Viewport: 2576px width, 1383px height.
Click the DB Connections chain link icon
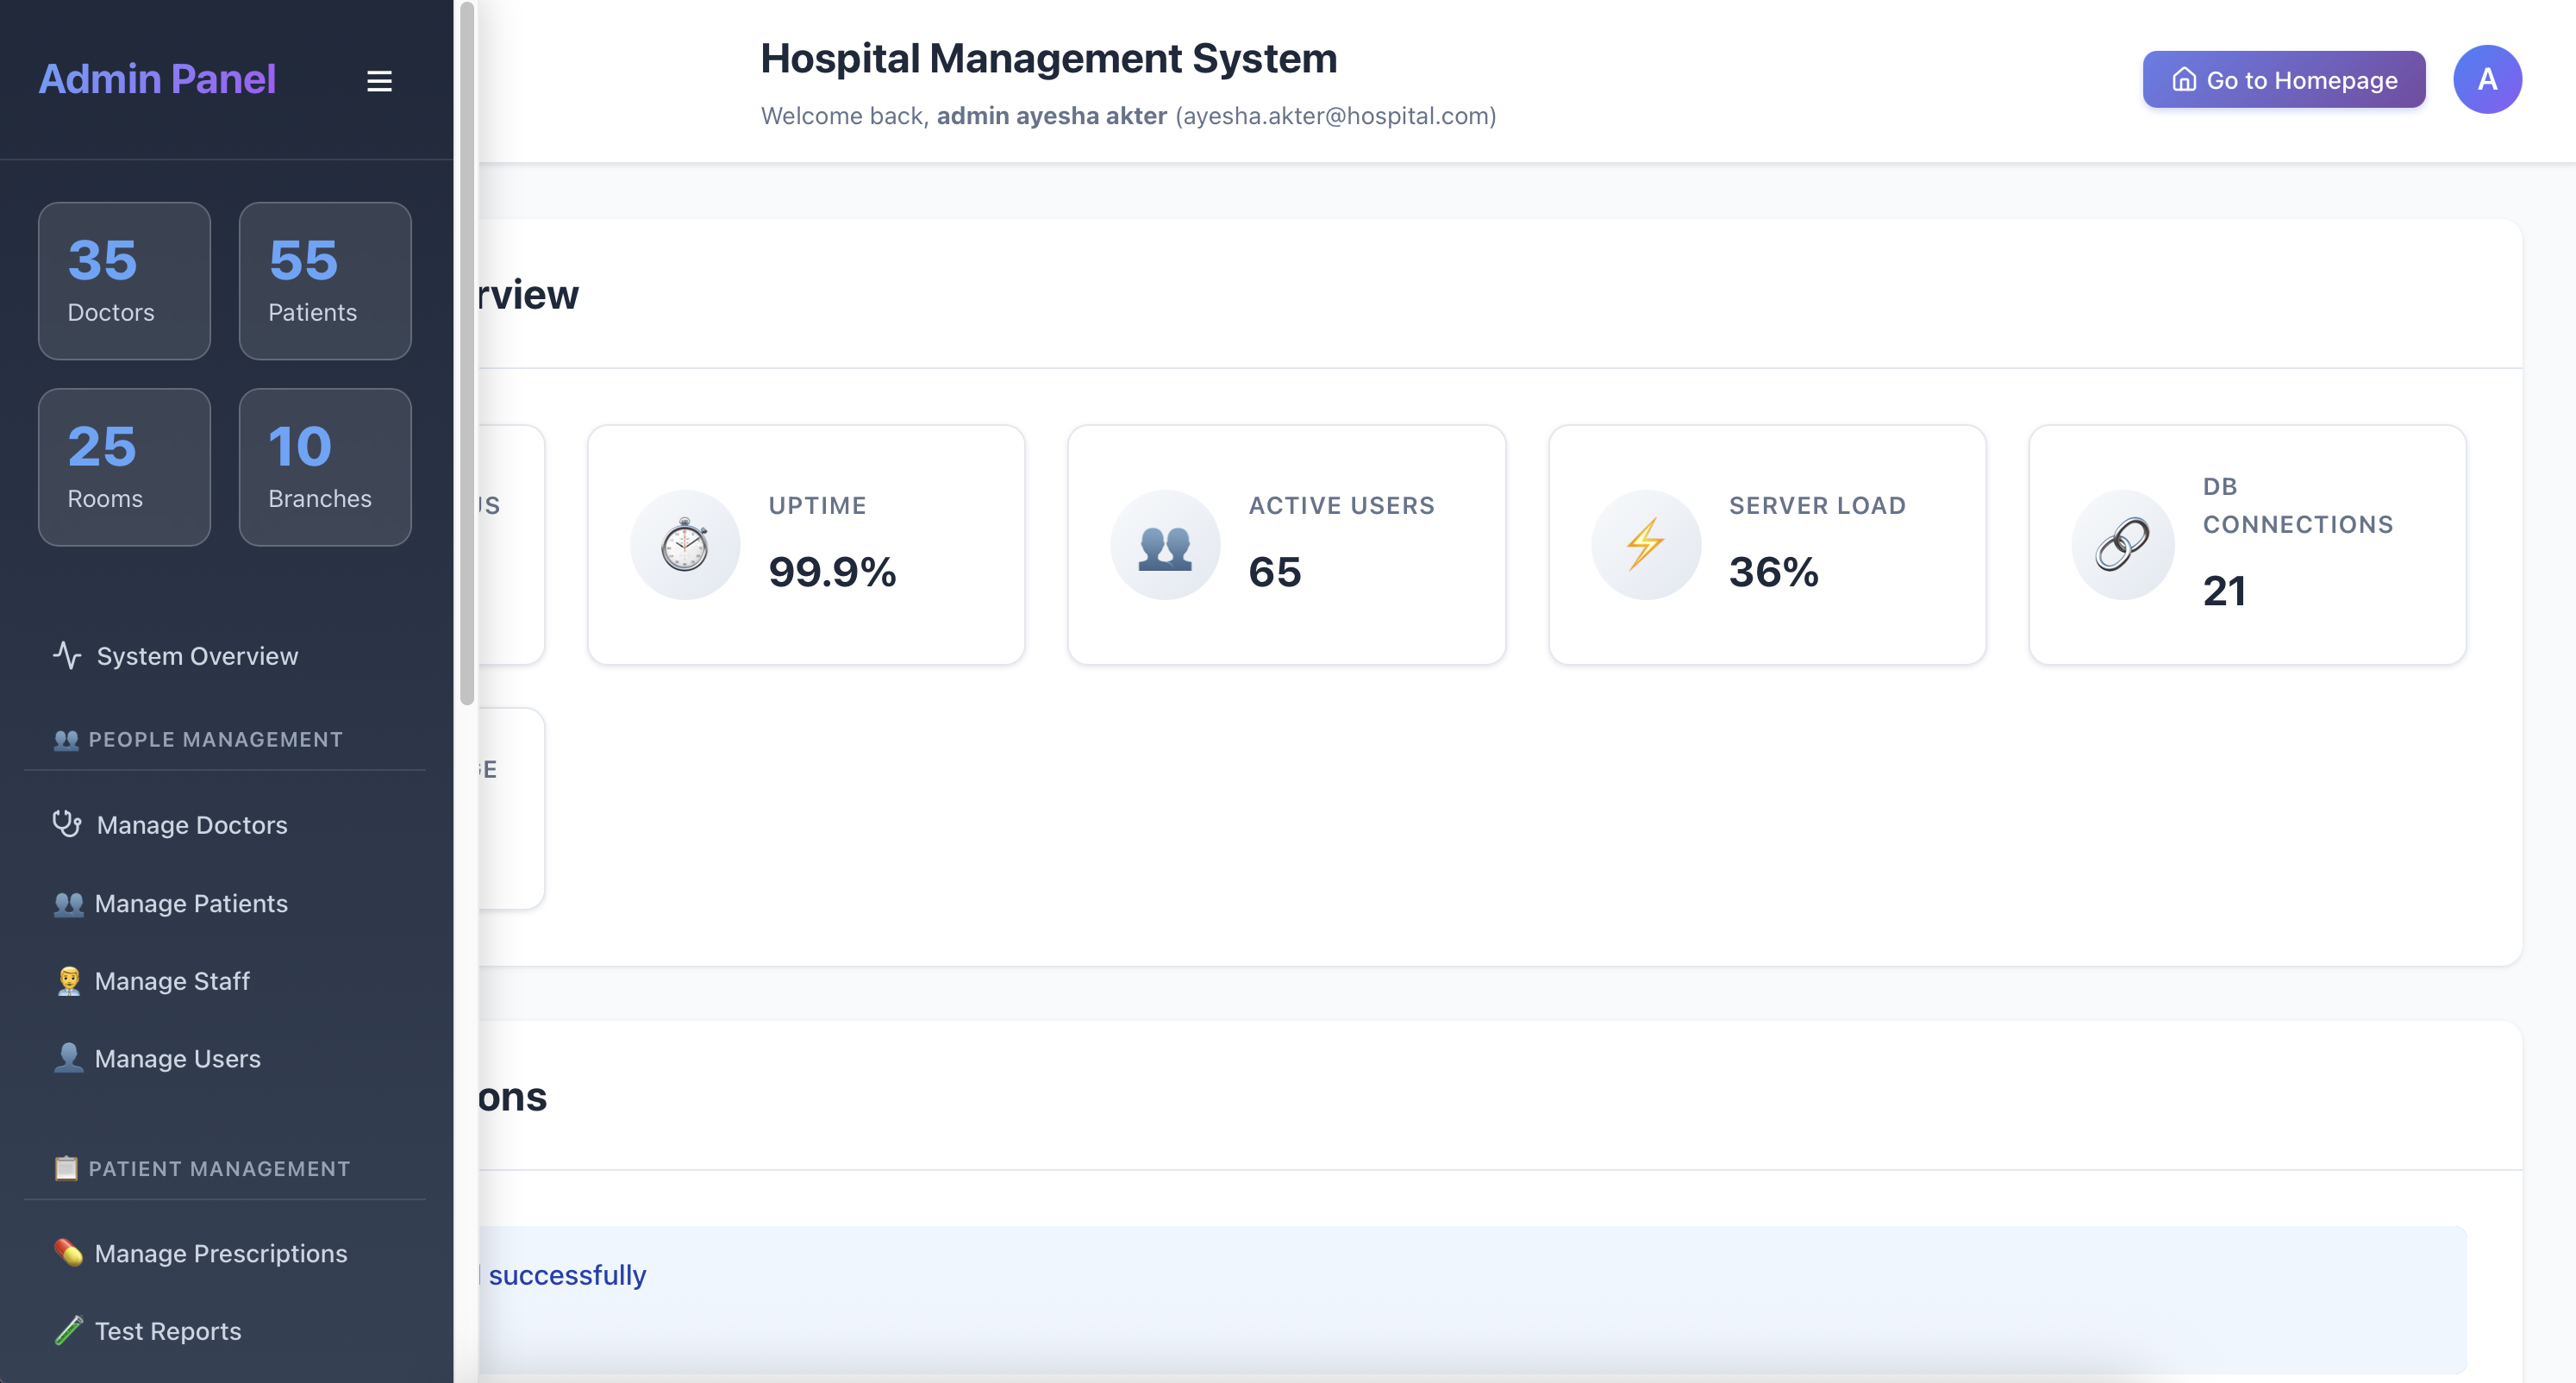[2122, 545]
